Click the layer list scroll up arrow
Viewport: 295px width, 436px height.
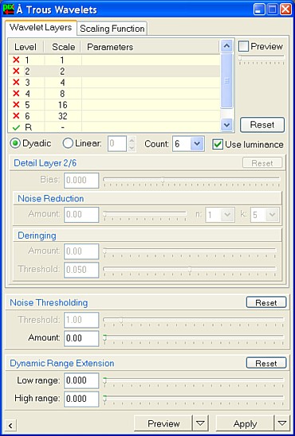(226, 46)
